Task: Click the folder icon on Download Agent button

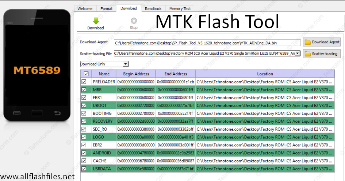Action: tap(308, 42)
